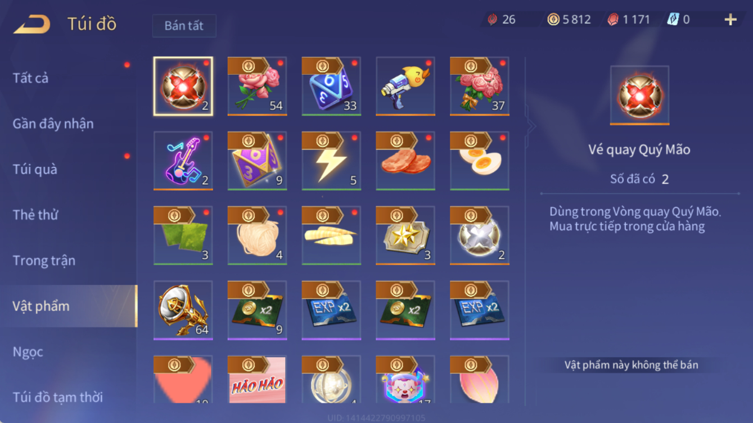The image size is (753, 423).
Task: Switch to Túi đồ tạm thời tab
Action: [58, 397]
